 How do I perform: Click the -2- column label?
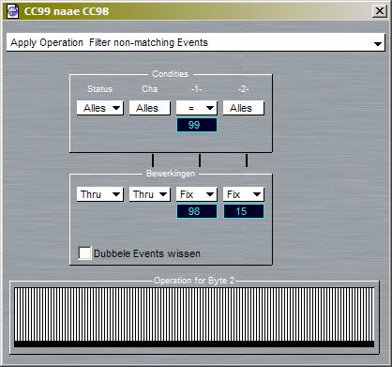point(243,89)
